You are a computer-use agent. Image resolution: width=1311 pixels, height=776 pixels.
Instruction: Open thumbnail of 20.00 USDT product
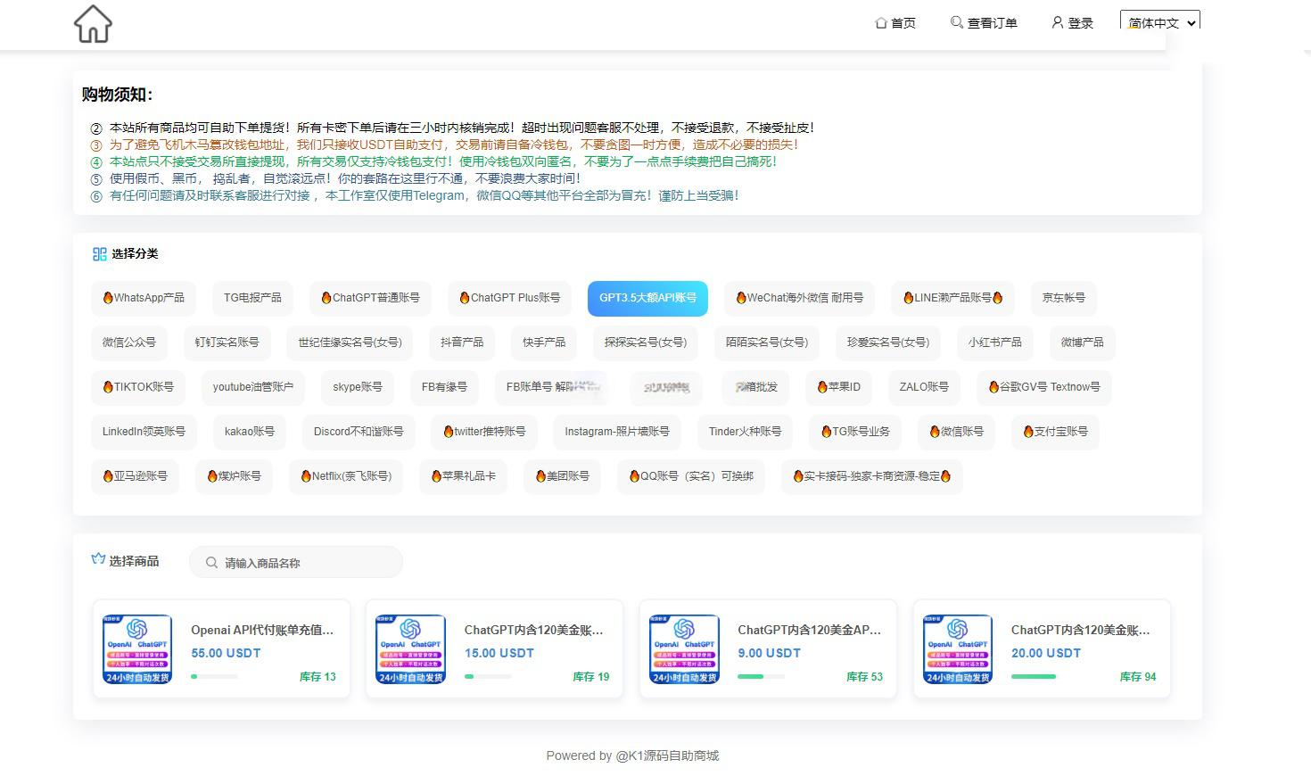[958, 649]
